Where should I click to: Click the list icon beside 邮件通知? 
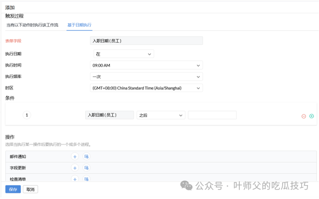click(86, 156)
